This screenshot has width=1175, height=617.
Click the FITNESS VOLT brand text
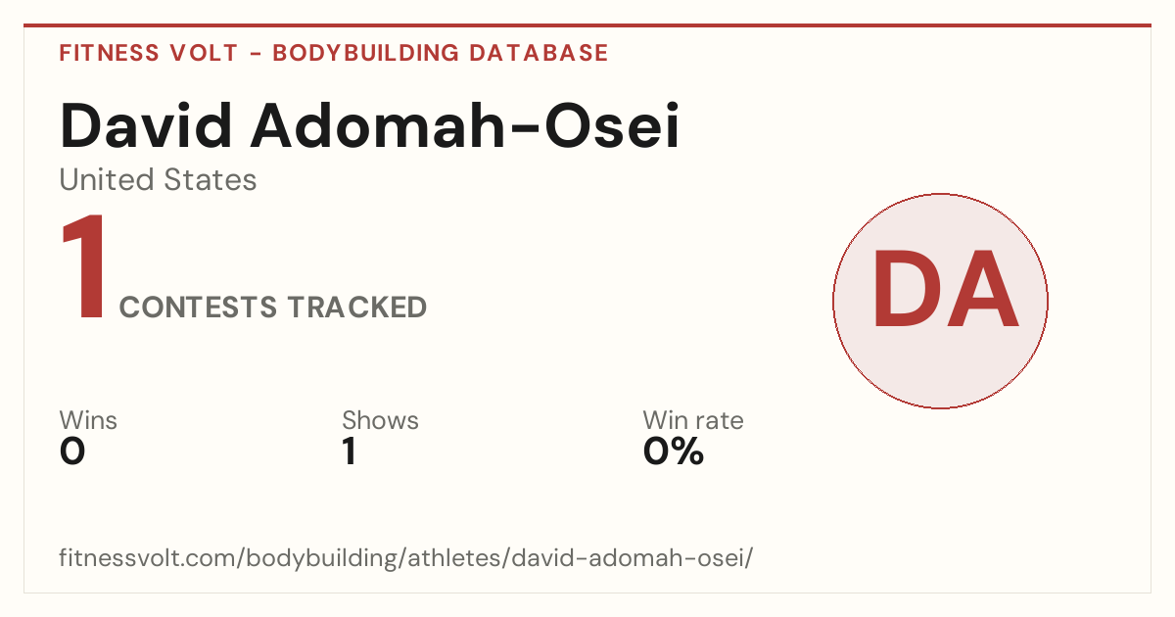[149, 53]
